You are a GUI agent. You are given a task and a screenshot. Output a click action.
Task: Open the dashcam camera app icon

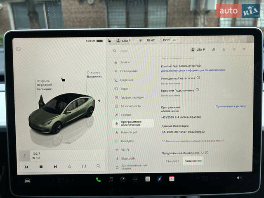point(123,179)
